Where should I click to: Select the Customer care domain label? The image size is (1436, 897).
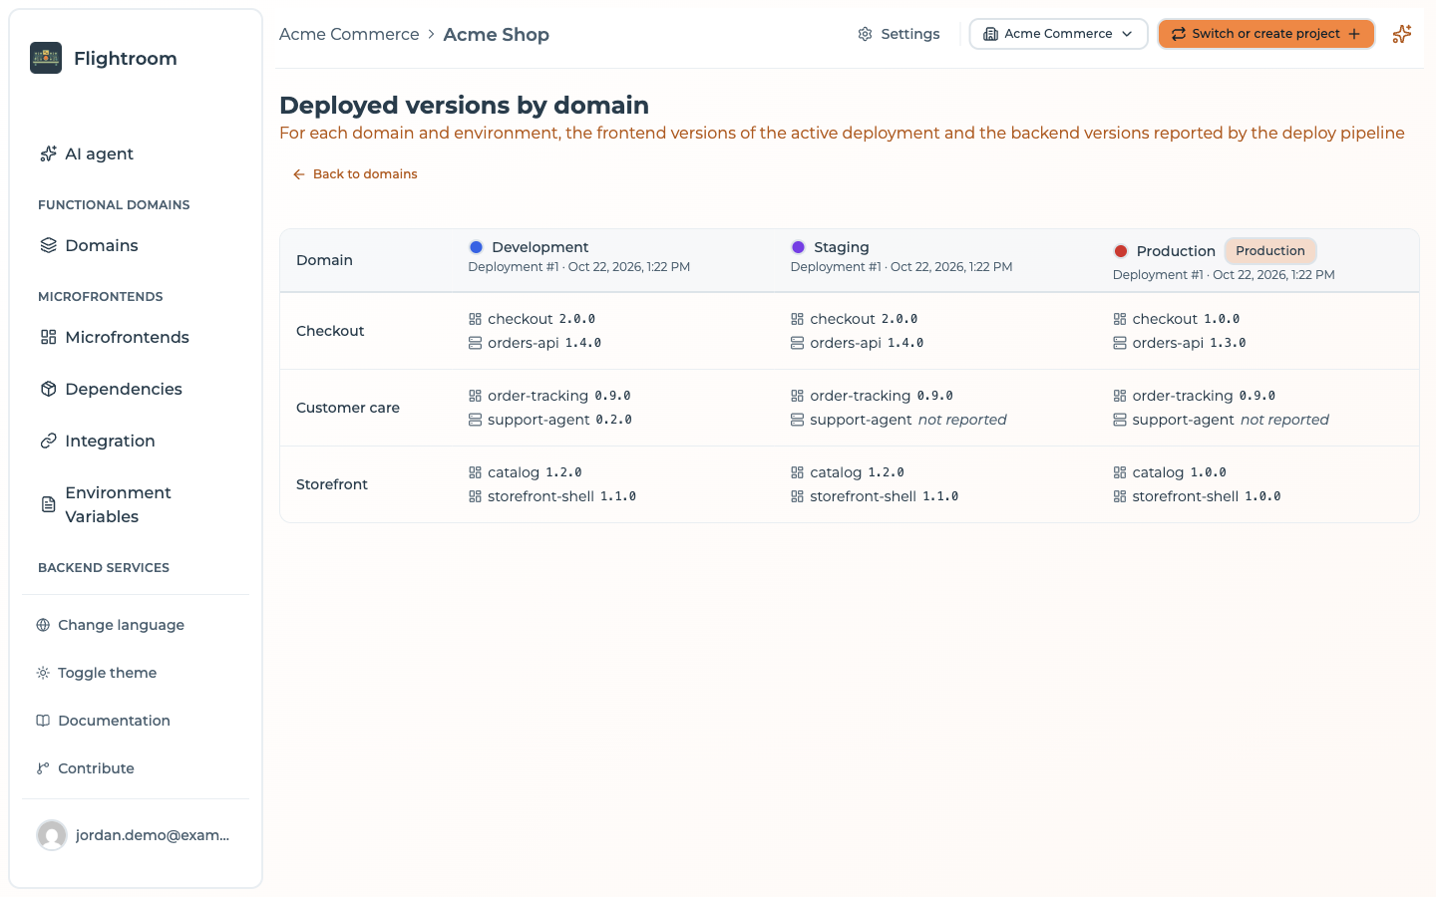click(x=348, y=408)
